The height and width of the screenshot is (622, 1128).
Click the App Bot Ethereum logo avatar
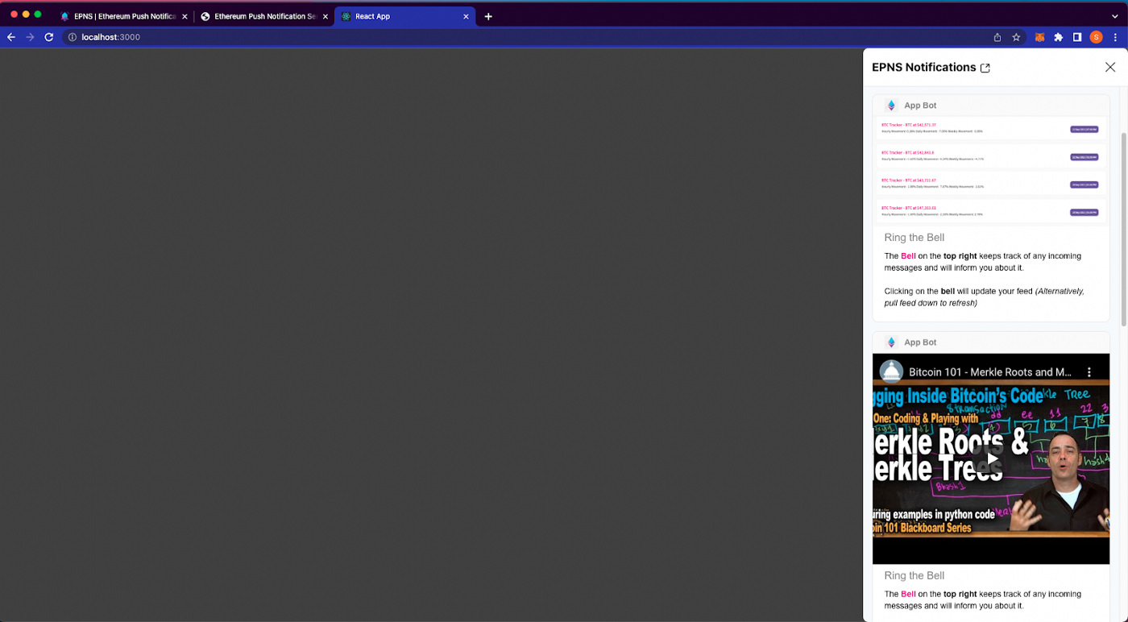(891, 105)
